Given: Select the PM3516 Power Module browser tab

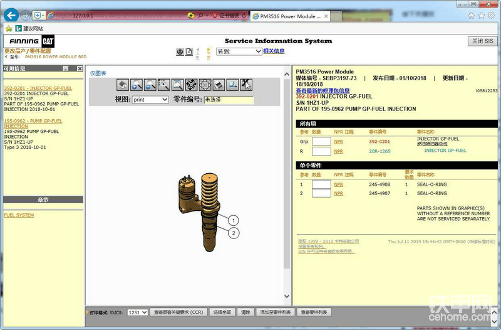Looking at the screenshot, I should pyautogui.click(x=290, y=16).
